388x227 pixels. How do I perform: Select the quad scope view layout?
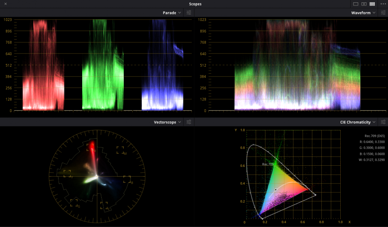372,4
